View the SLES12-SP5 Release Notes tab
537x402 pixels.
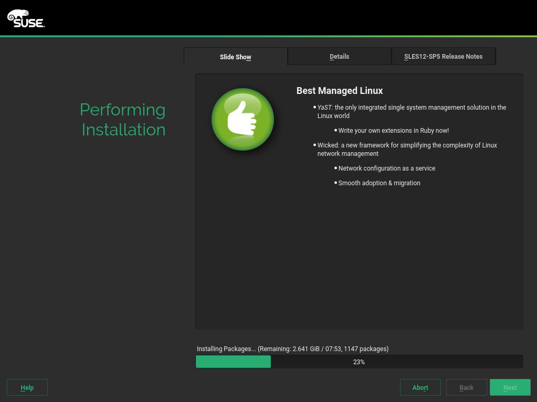443,57
